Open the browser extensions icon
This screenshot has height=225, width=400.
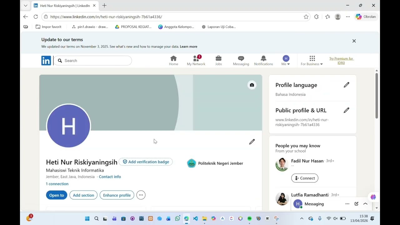[x=316, y=17]
